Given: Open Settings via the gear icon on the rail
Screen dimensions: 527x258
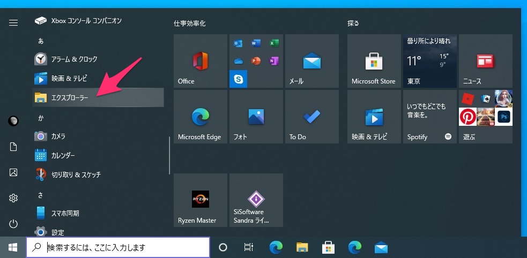Looking at the screenshot, I should click(x=13, y=198).
